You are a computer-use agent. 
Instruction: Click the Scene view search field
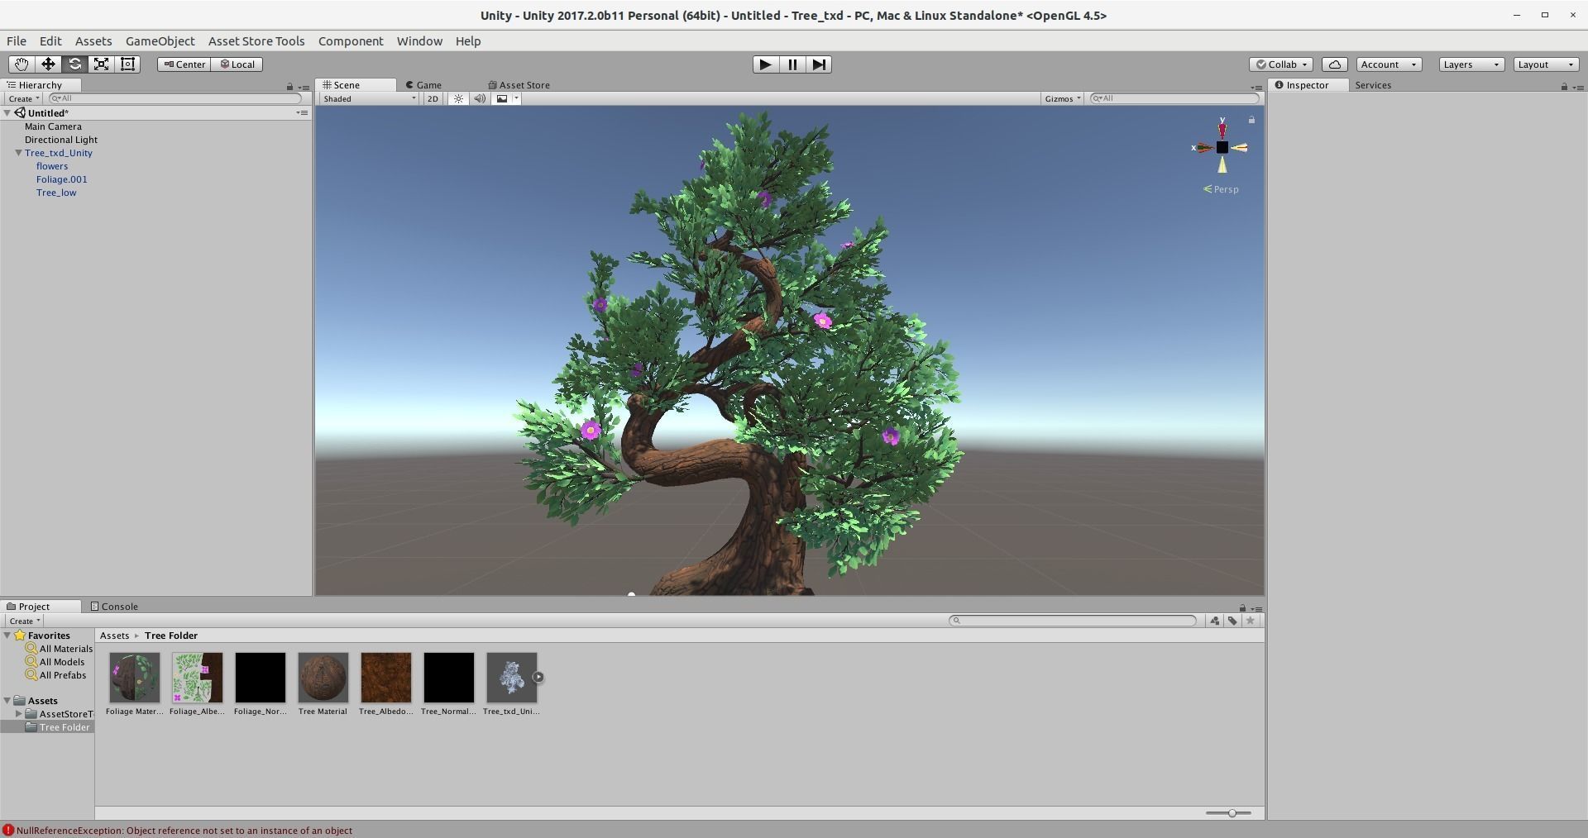1174,98
